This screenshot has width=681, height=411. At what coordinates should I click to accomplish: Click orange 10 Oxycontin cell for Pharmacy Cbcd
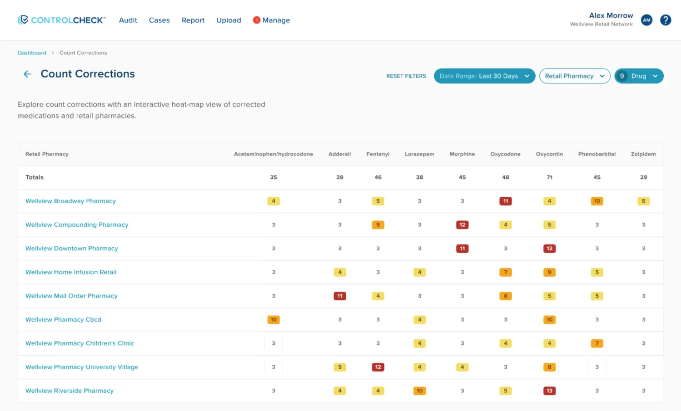(x=550, y=319)
